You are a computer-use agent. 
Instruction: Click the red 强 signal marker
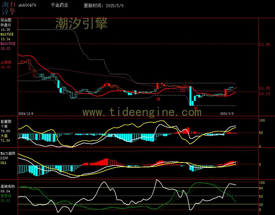[x=158, y=99]
